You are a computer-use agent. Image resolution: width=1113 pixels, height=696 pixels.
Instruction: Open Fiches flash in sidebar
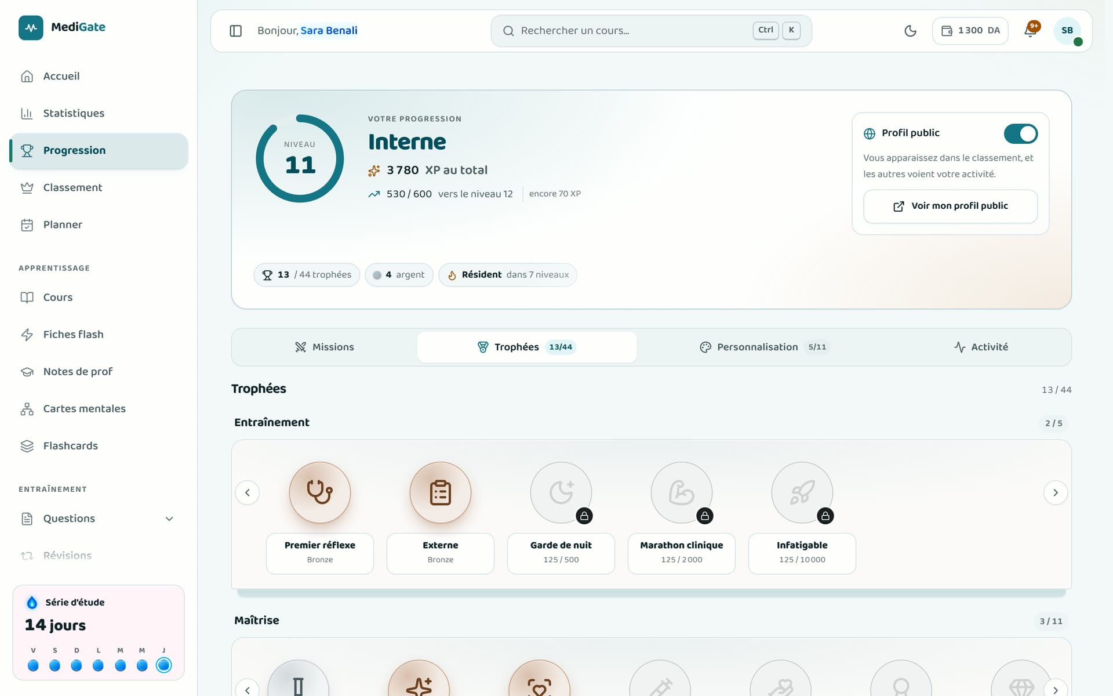99,334
